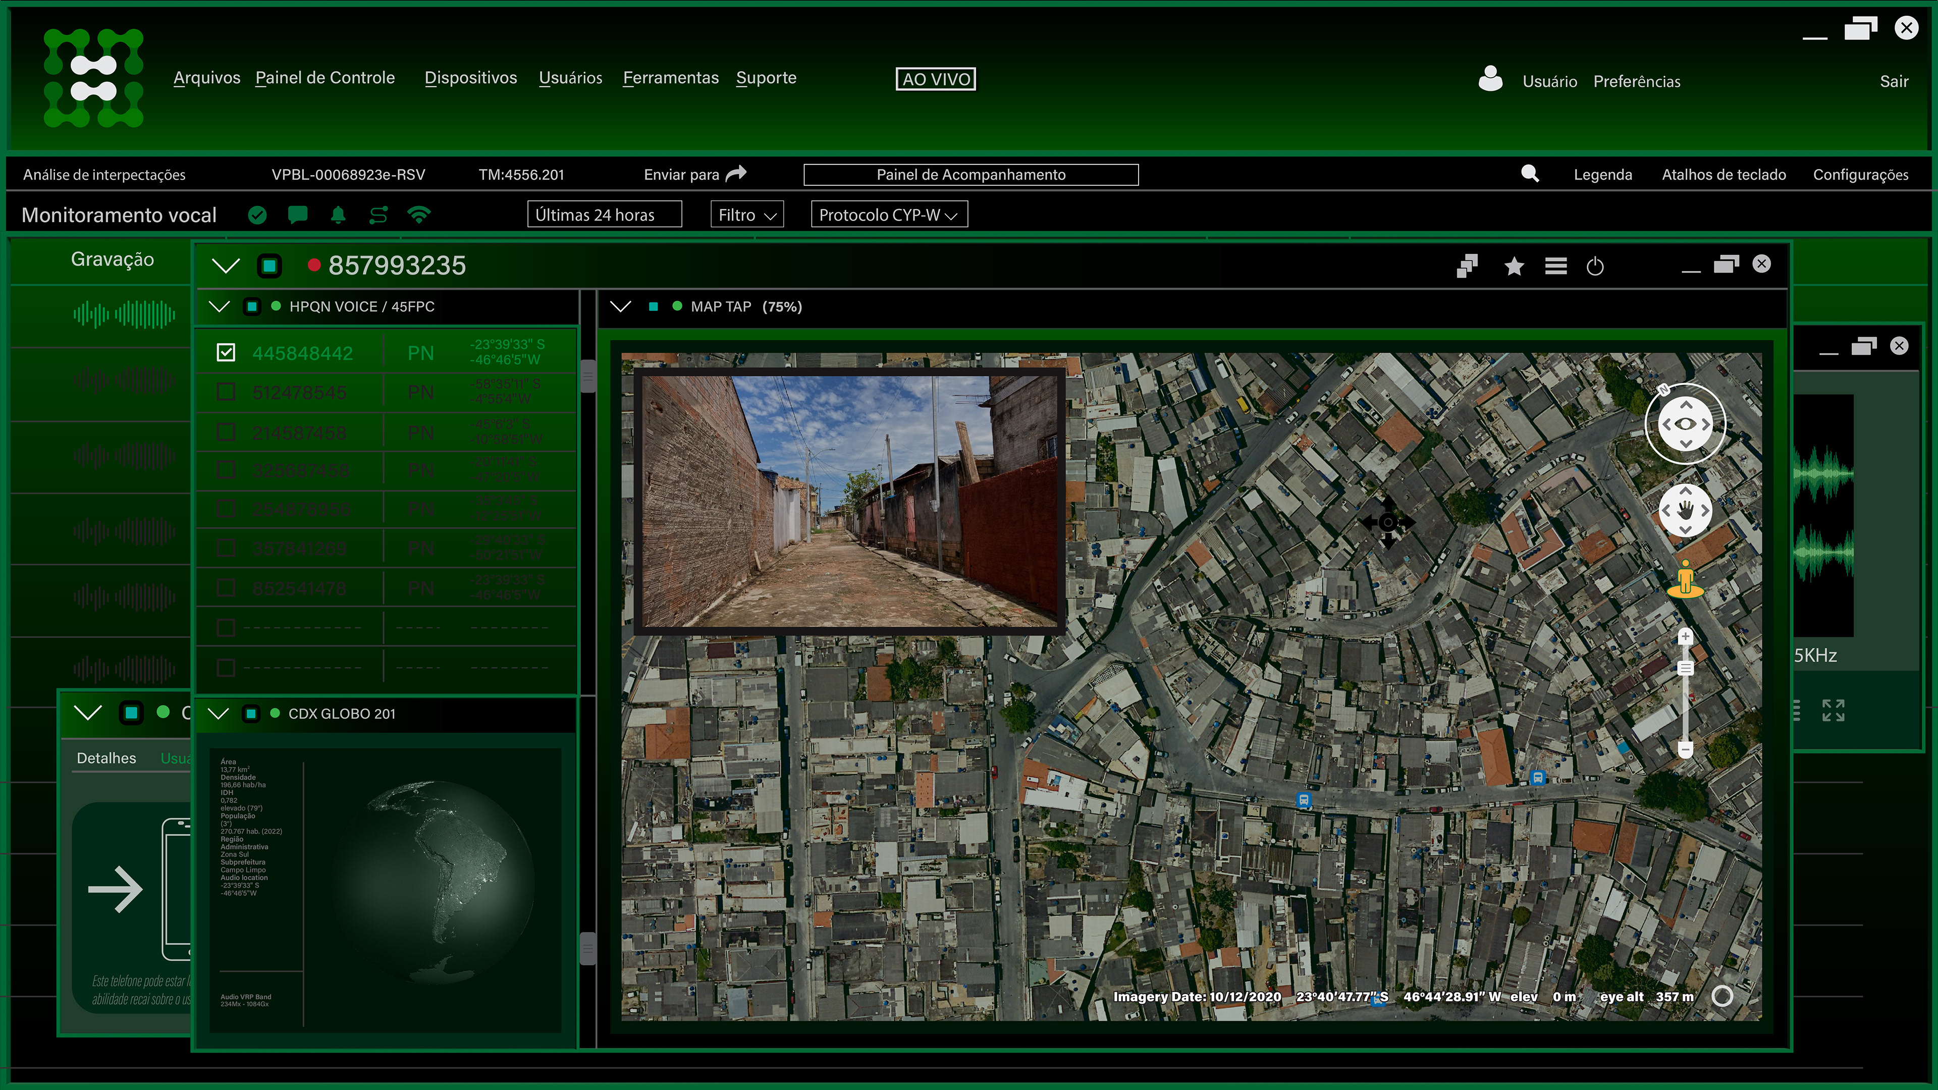Uncheck the 445848442 row checkbox
Image resolution: width=1938 pixels, height=1090 pixels.
(226, 353)
